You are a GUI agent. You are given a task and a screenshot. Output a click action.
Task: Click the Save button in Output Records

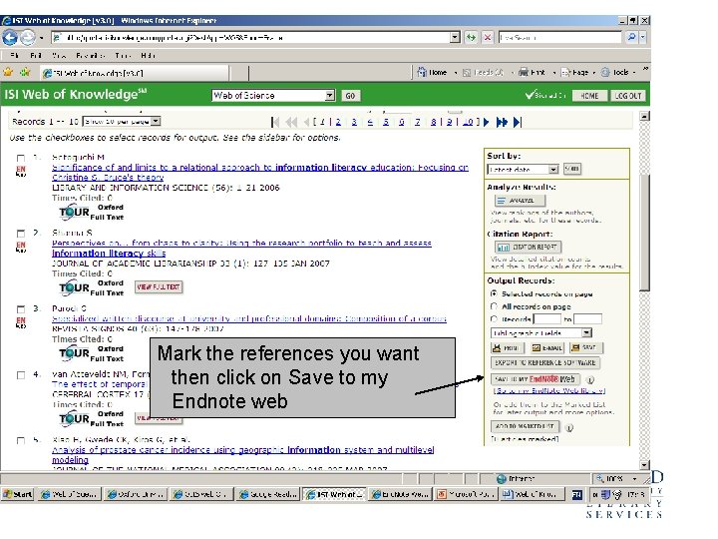(x=584, y=348)
